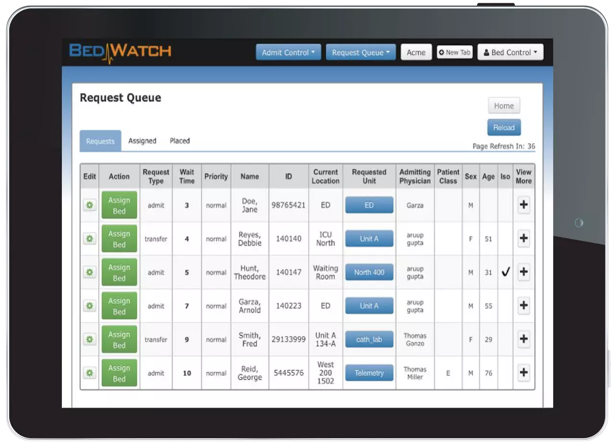614x445 pixels.
Task: Expand the Request Queue dropdown menu
Action: (360, 53)
